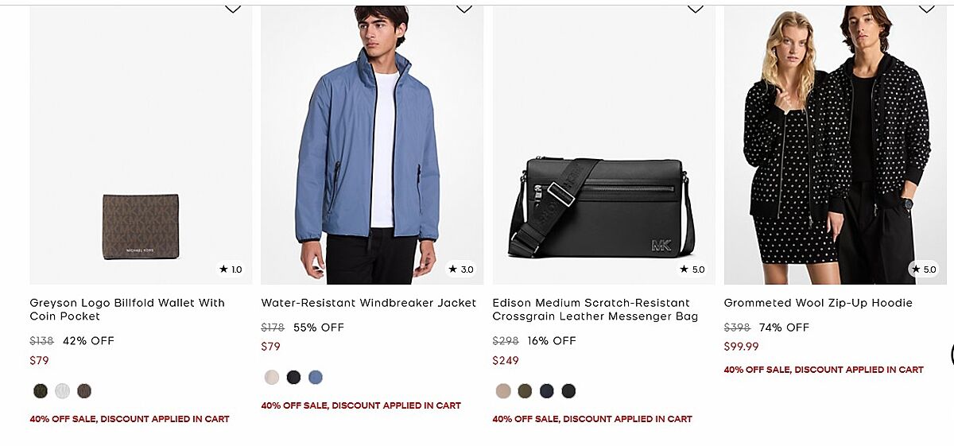Image resolution: width=954 pixels, height=446 pixels.
Task: Add Edison Messenger Bag to wishlist heart
Action: (696, 9)
